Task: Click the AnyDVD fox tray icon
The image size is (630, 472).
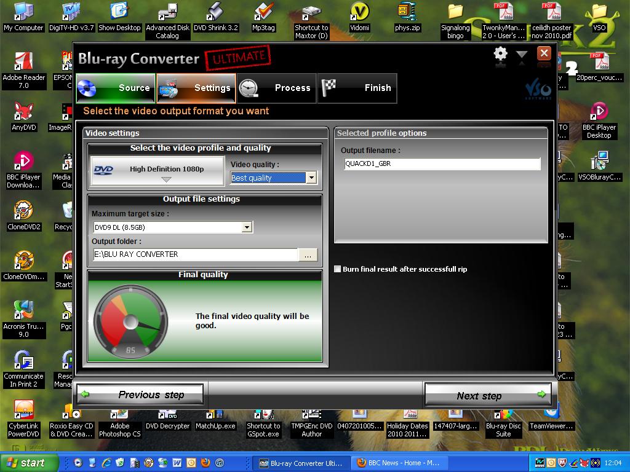Action: click(x=584, y=463)
